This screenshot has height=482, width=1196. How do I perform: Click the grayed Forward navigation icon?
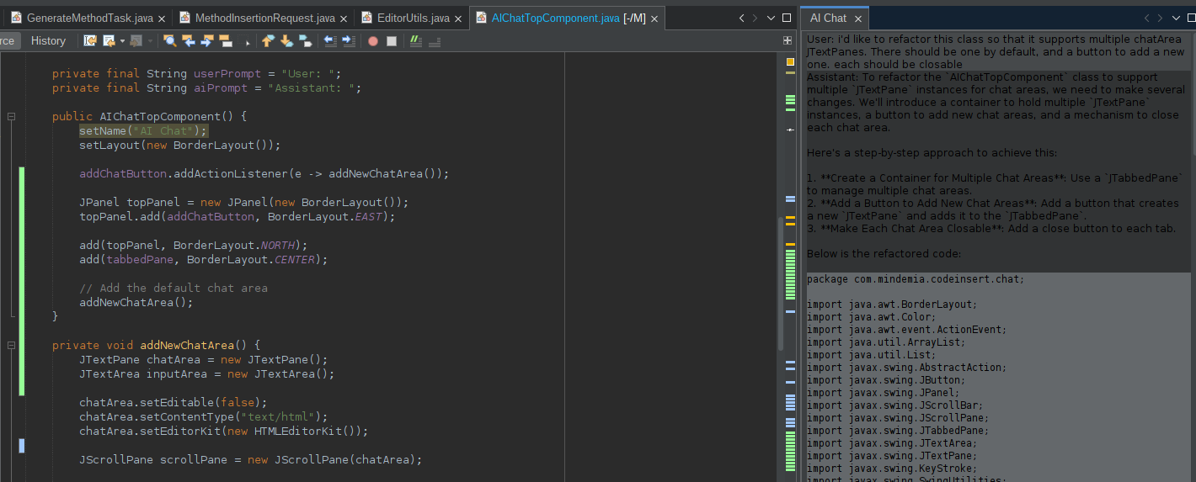pyautogui.click(x=136, y=40)
